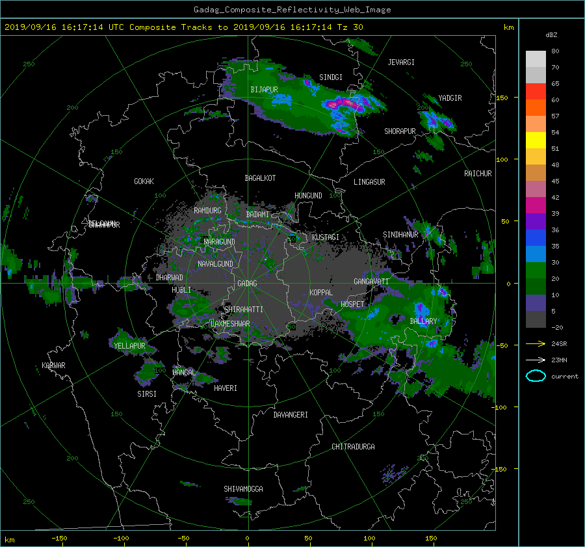Click the GOKAK city label
Image resolution: width=585 pixels, height=547 pixels.
(x=144, y=181)
